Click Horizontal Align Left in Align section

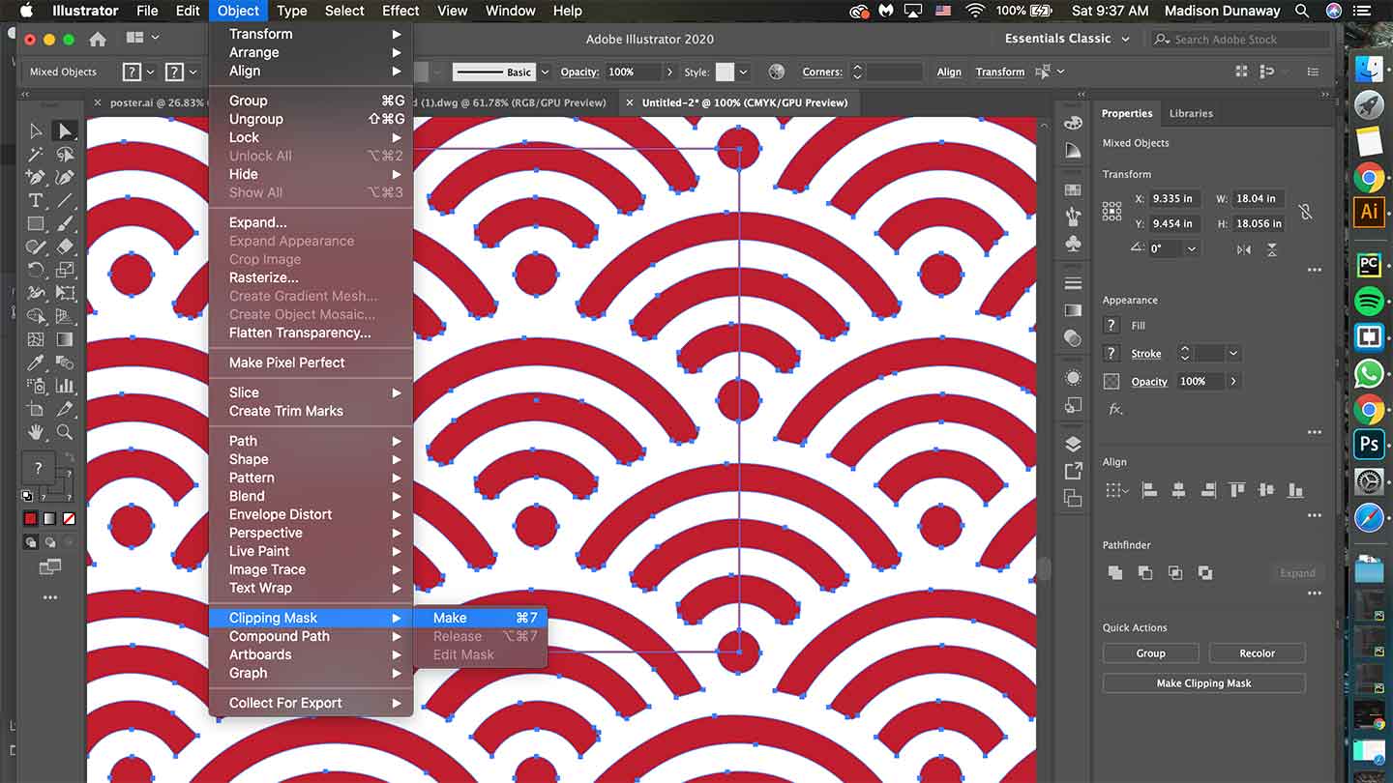(x=1149, y=490)
